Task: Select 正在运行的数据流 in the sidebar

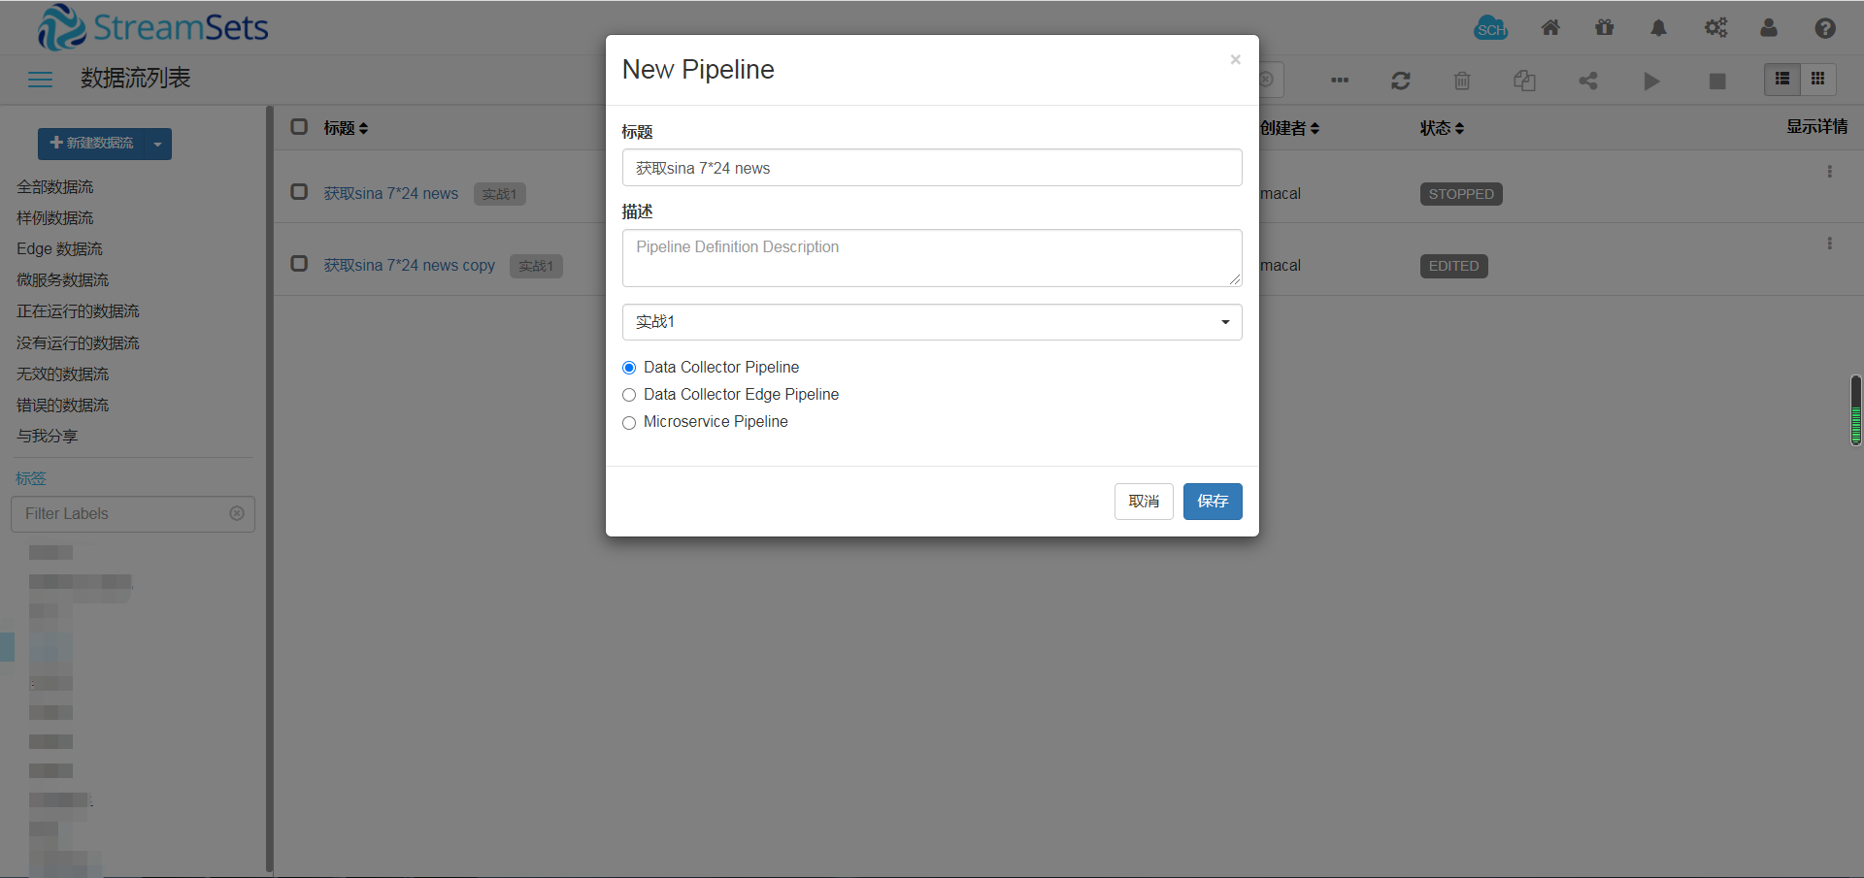Action: click(78, 311)
